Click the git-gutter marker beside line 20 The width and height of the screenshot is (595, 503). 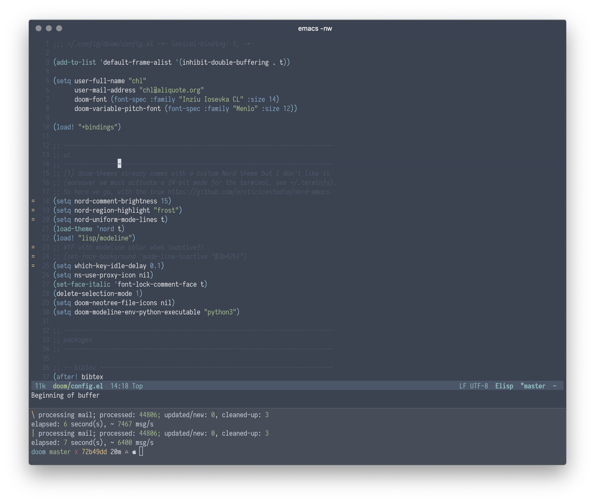point(33,220)
